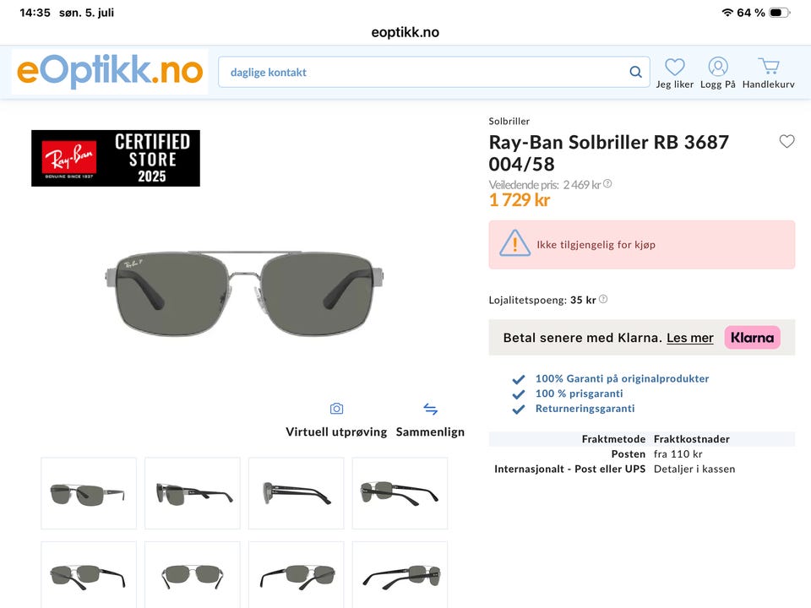This screenshot has height=608, width=811.
Task: Open the Les mer Klarna link
Action: tap(689, 338)
